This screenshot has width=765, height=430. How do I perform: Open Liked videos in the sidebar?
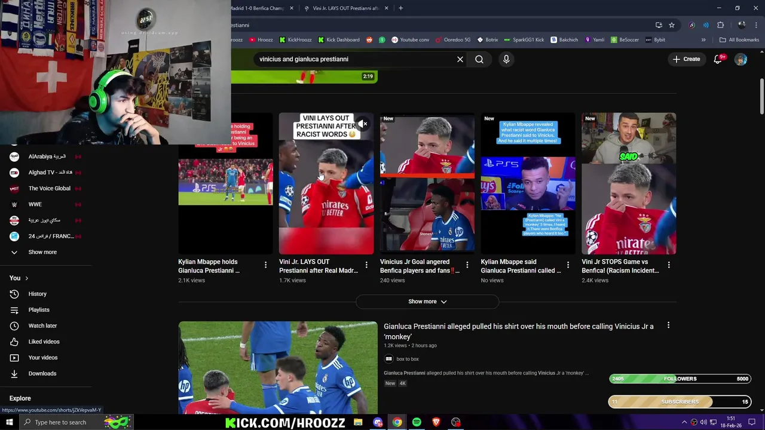point(45,342)
